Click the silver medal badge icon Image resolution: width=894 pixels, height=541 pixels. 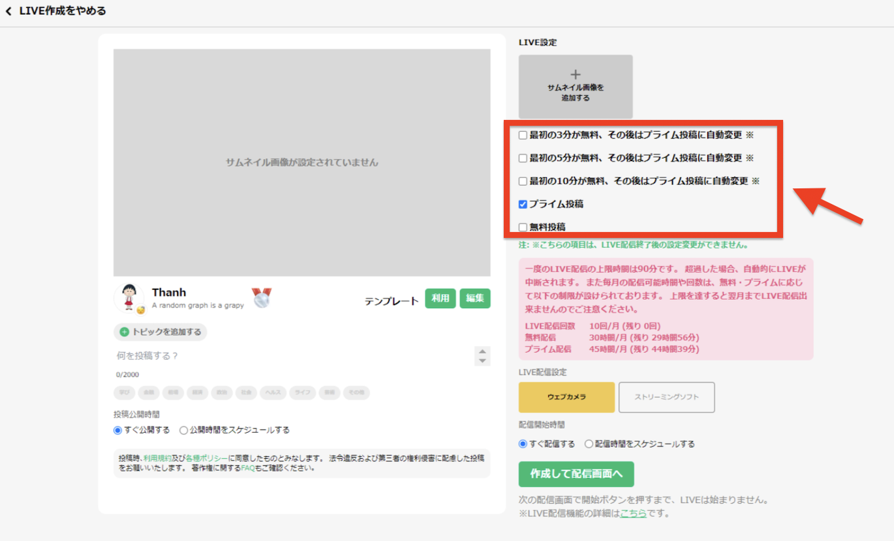[262, 298]
